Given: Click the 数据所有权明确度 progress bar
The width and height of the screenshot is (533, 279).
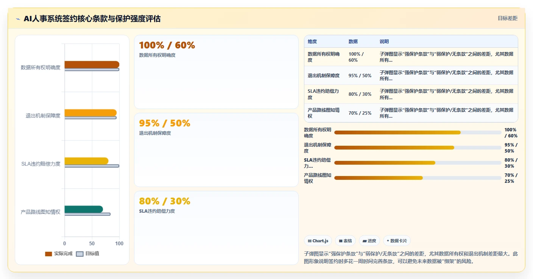Looking at the screenshot, I should 418,132.
